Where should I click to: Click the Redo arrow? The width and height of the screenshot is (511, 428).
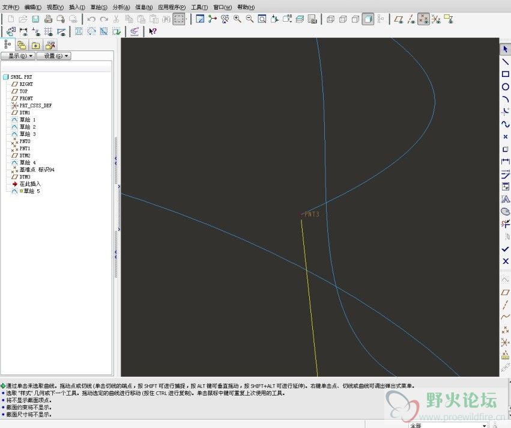pos(104,19)
